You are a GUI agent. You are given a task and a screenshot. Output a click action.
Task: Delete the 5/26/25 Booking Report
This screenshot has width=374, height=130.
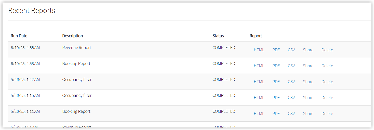pyautogui.click(x=327, y=114)
